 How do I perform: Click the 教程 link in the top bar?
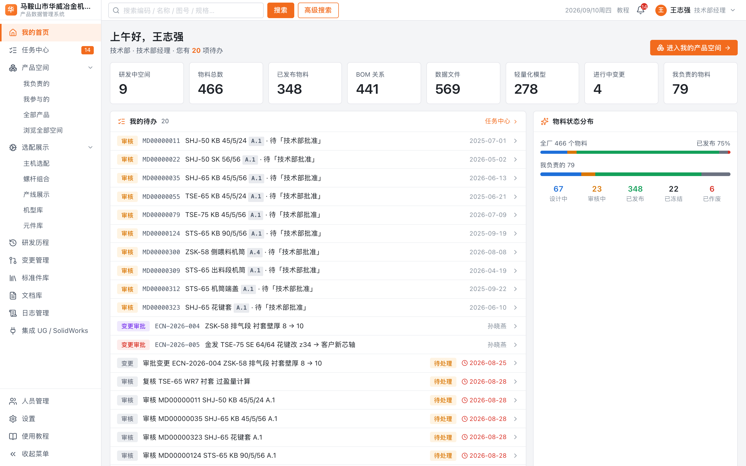coord(623,10)
